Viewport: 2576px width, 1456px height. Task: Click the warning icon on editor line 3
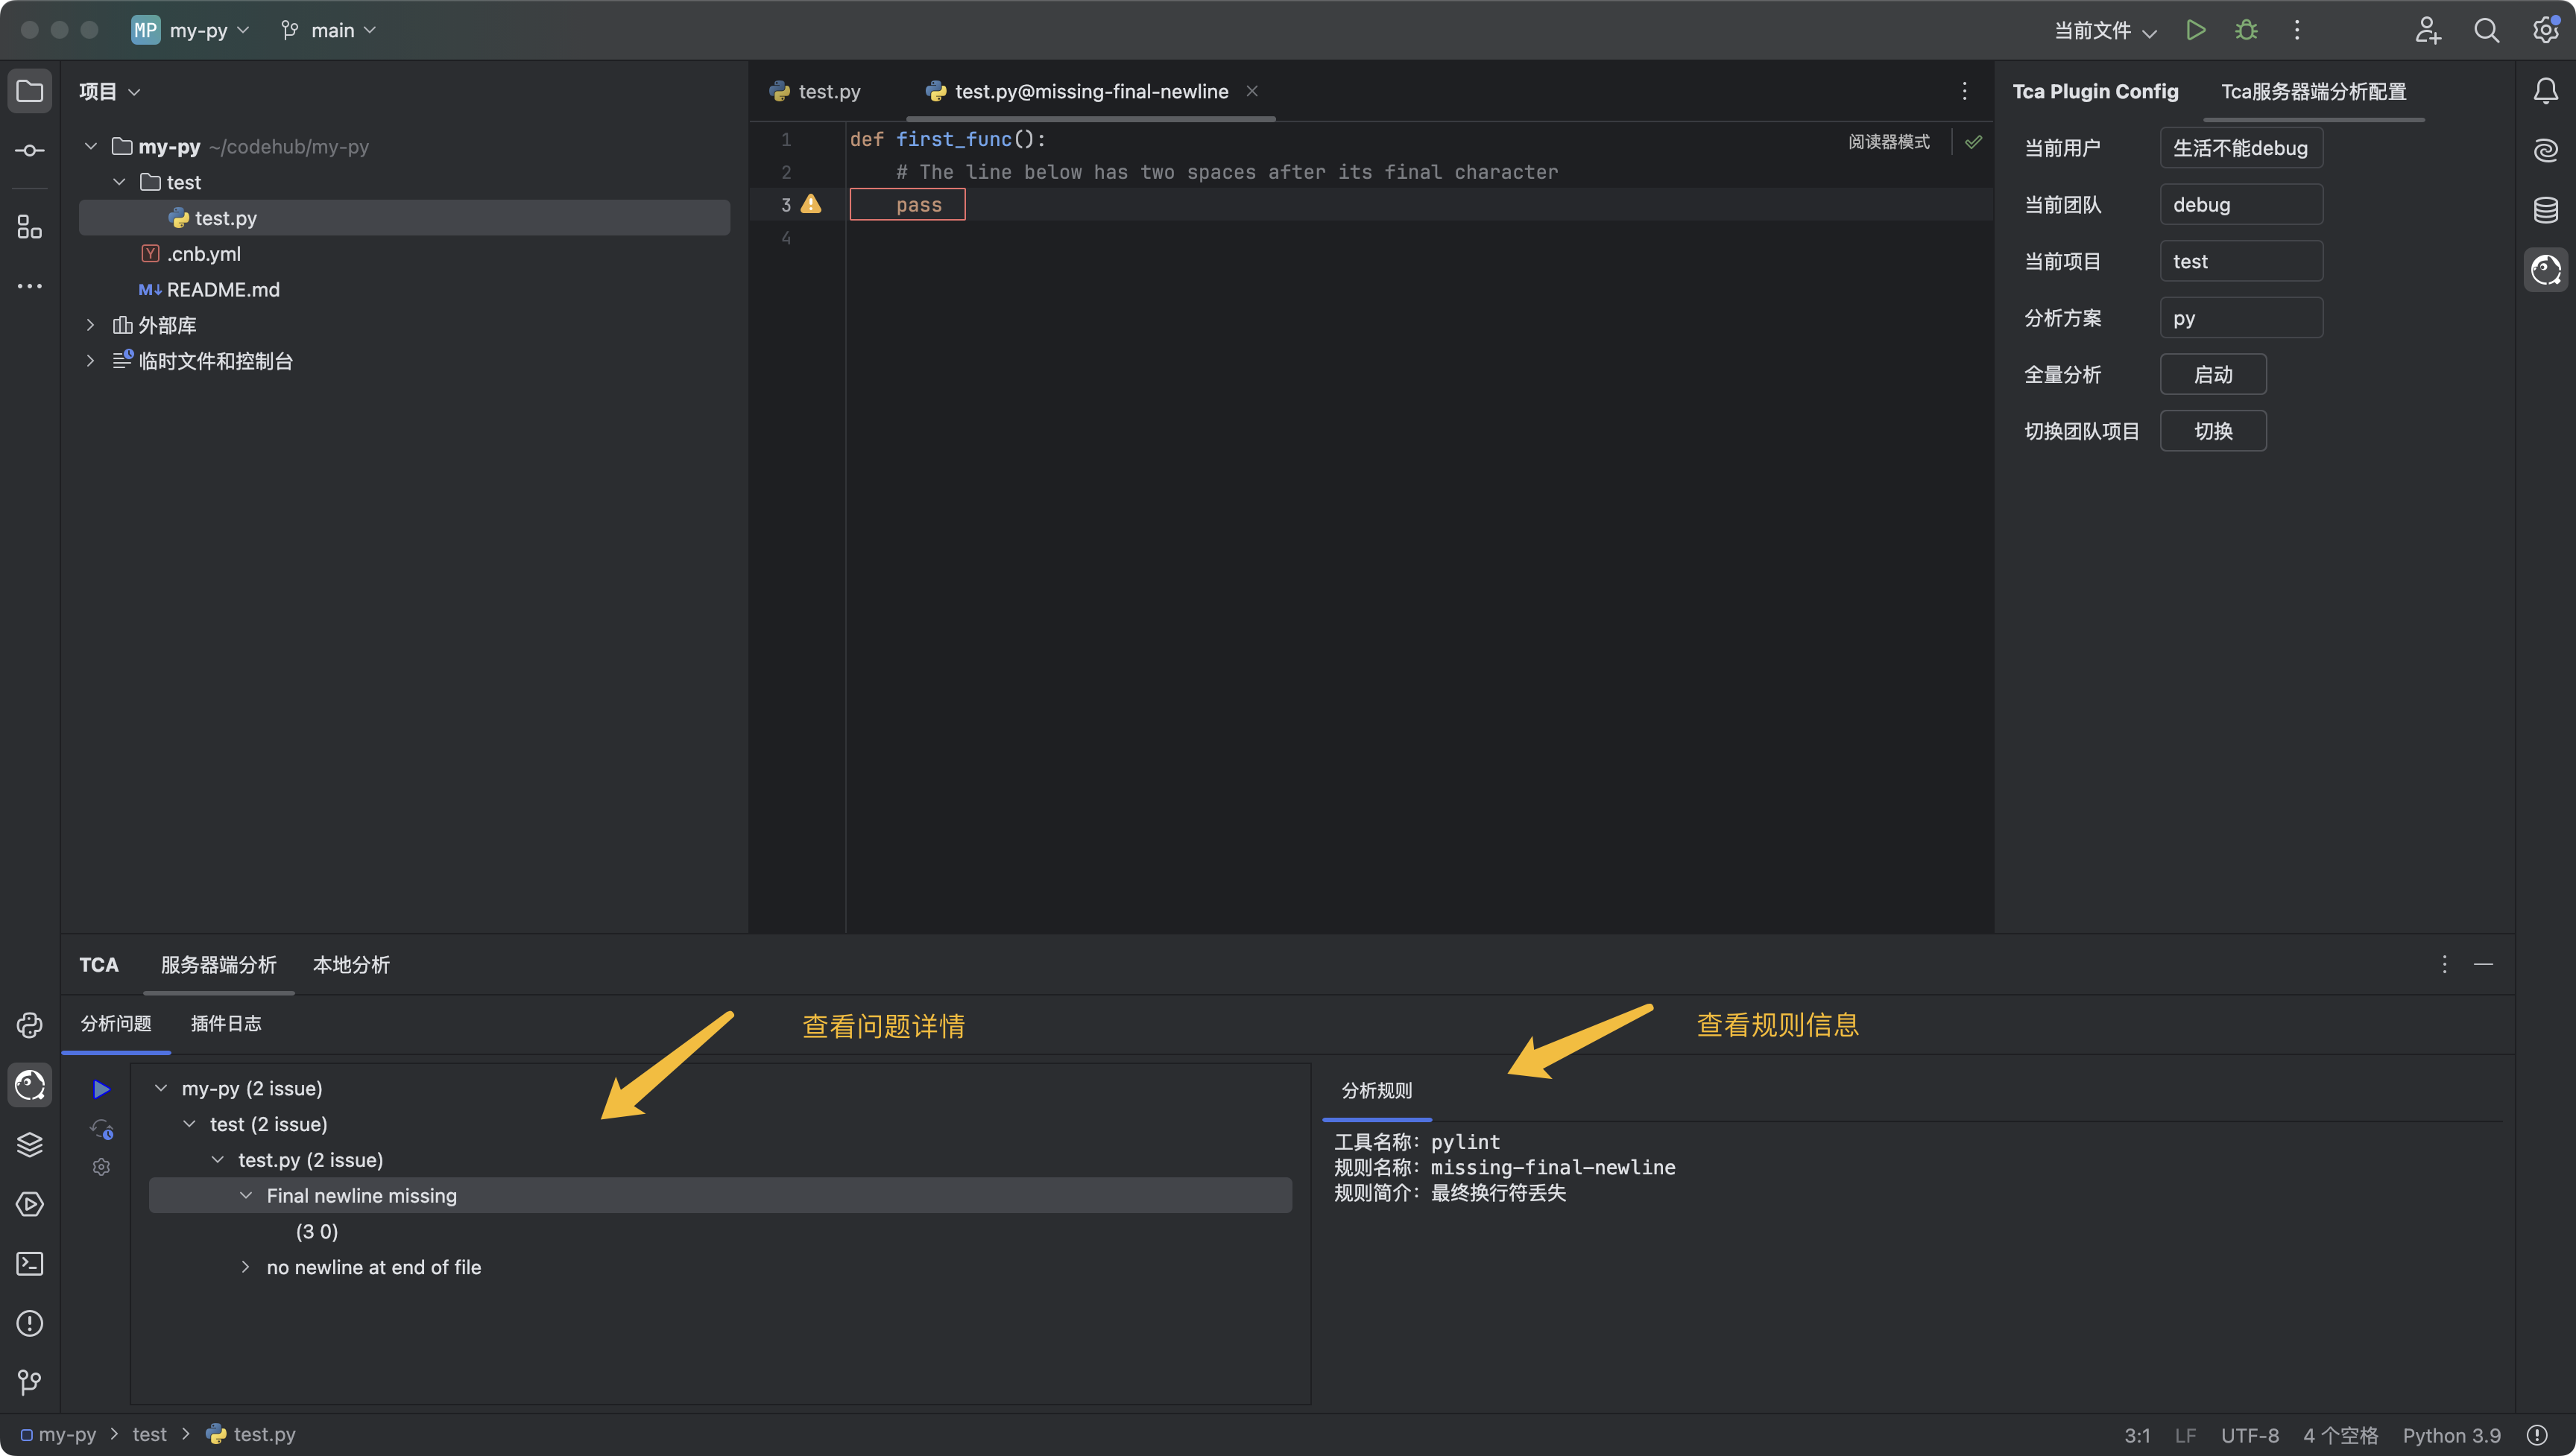[x=811, y=204]
